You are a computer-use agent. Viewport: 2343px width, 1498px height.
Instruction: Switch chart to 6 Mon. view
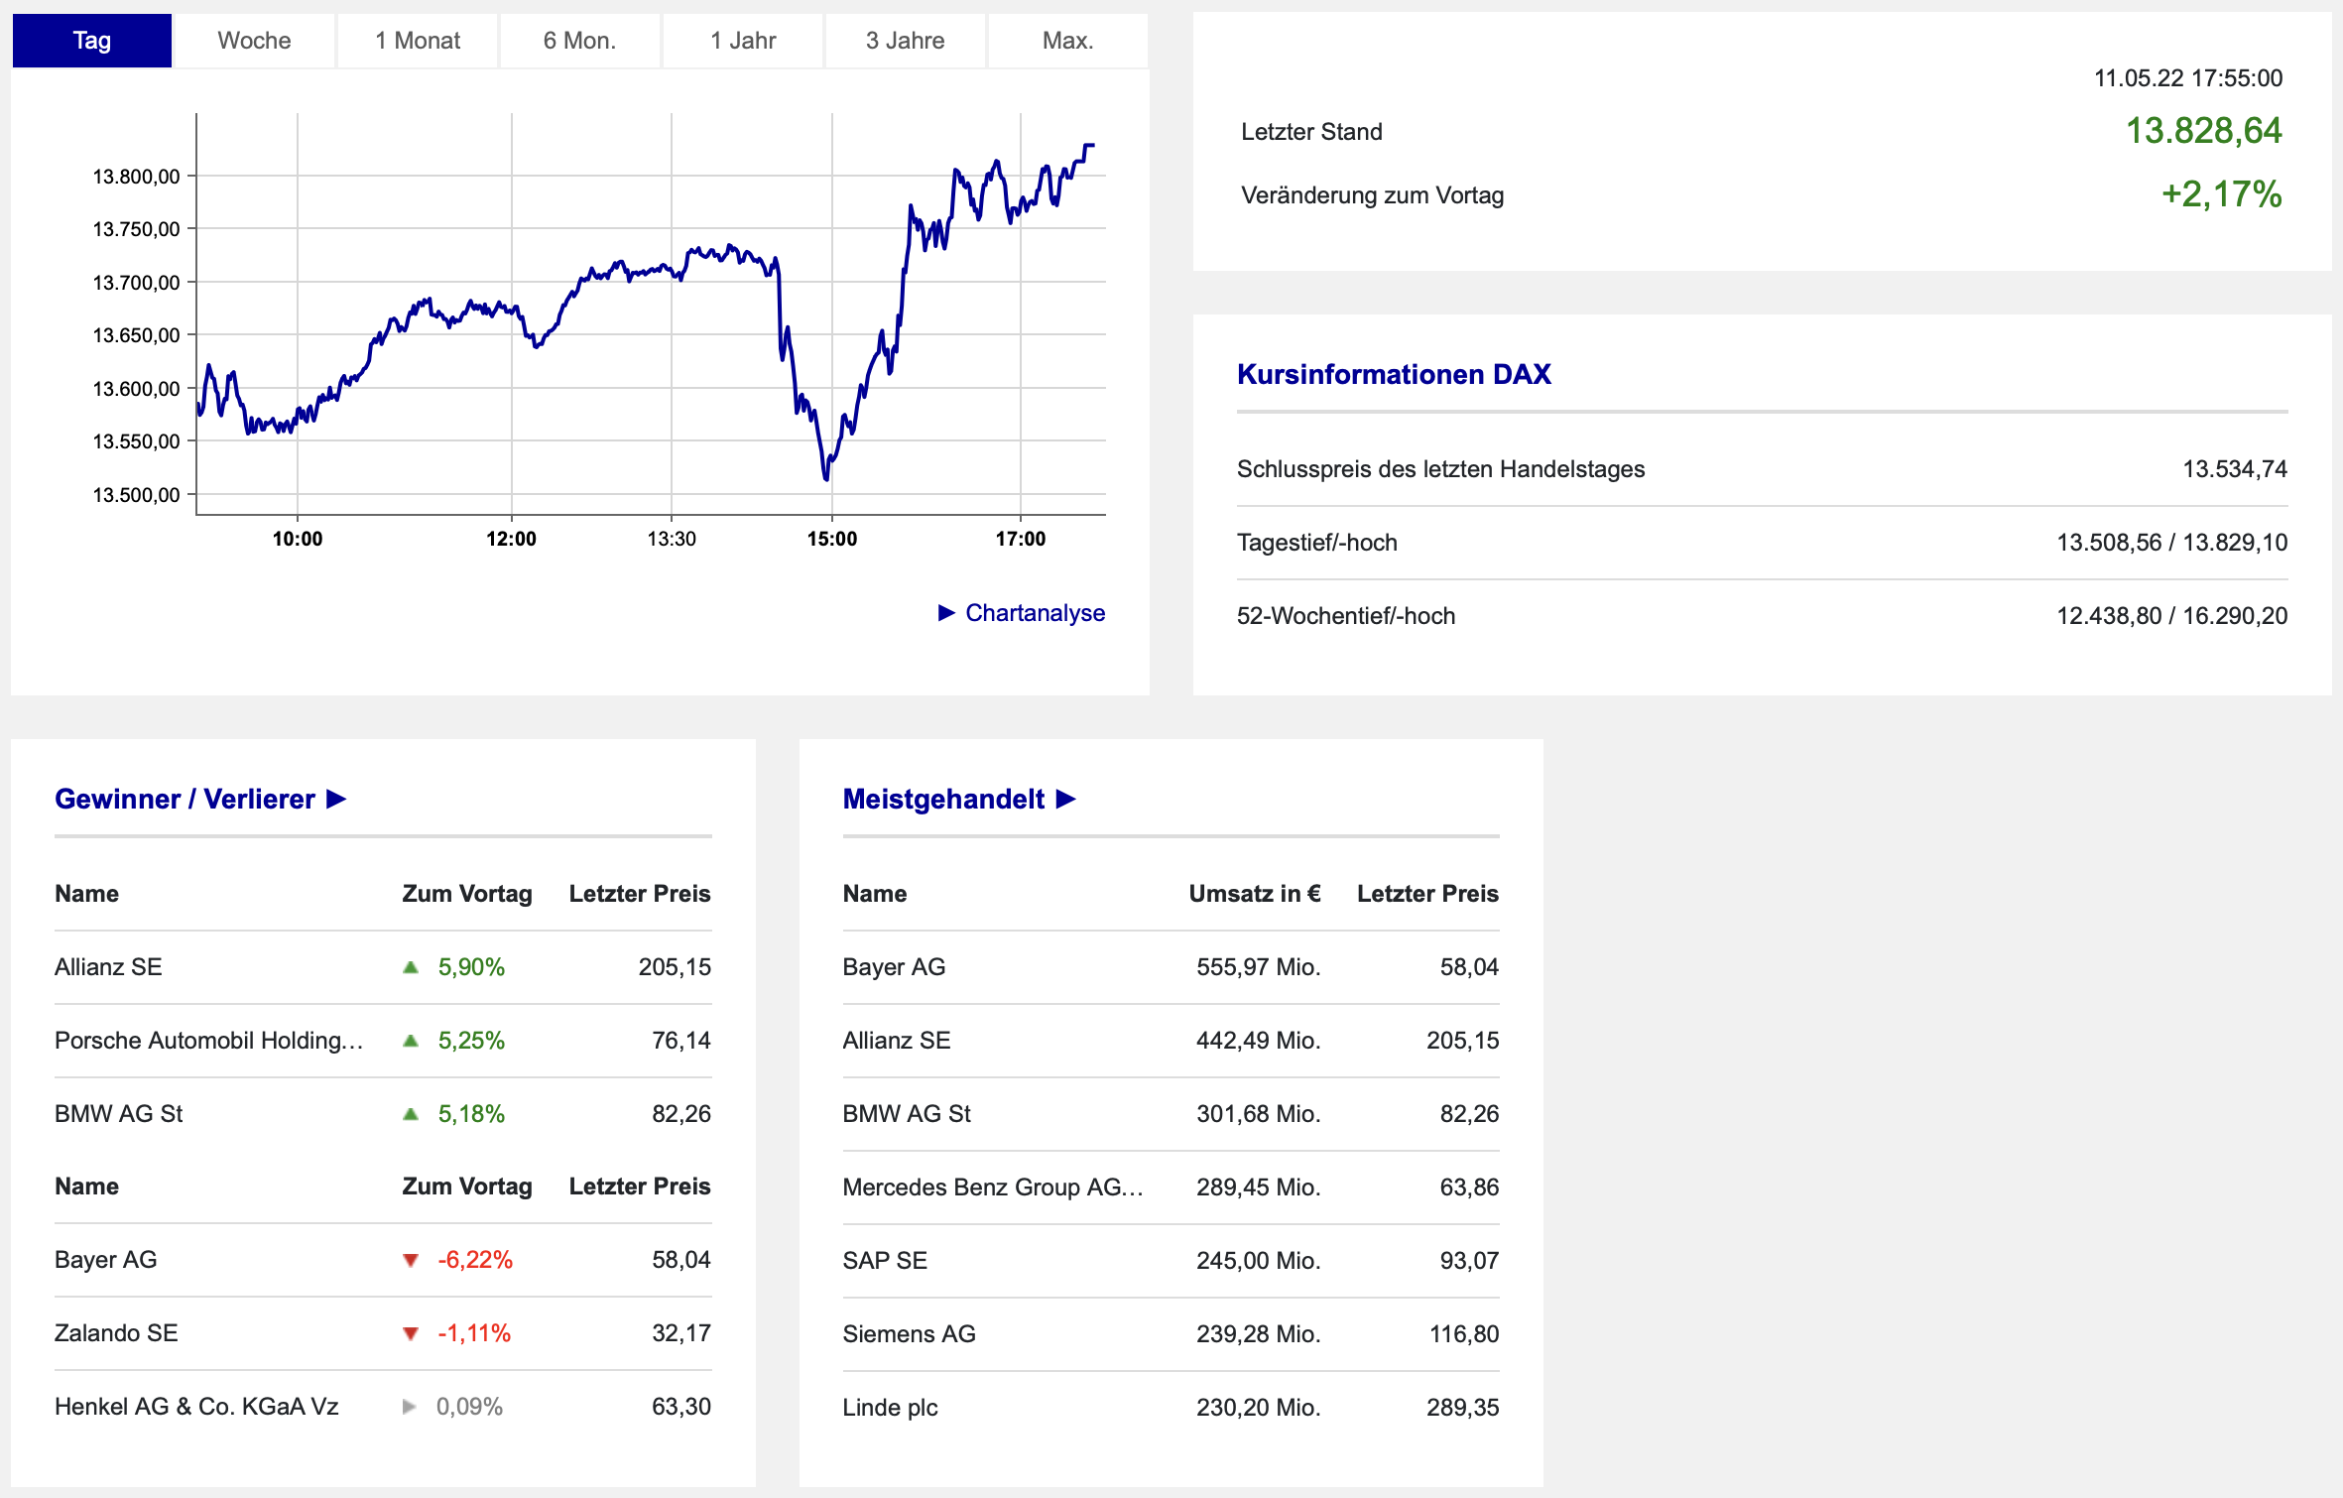coord(580,41)
